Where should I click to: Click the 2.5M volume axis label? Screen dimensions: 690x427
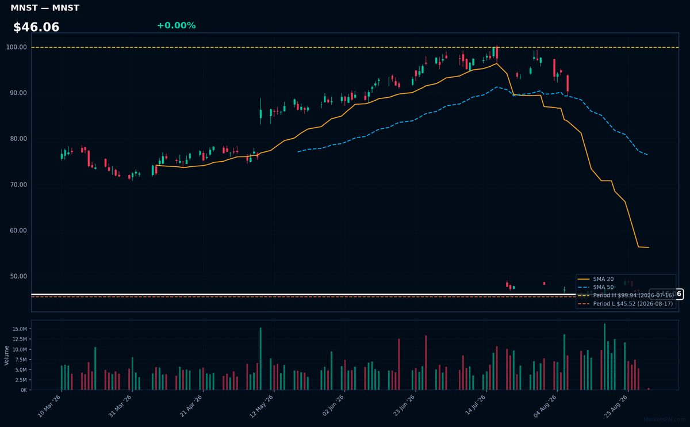(21, 380)
